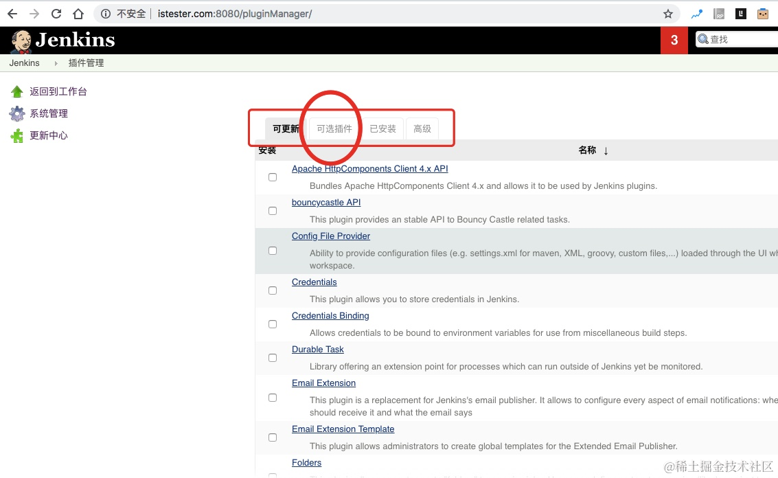Click the 插件管理 breadcrumb
Viewport: 778px width, 478px height.
pos(86,63)
